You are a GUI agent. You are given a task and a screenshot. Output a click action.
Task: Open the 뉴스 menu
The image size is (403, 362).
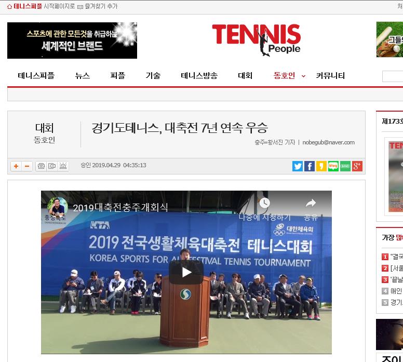point(83,76)
